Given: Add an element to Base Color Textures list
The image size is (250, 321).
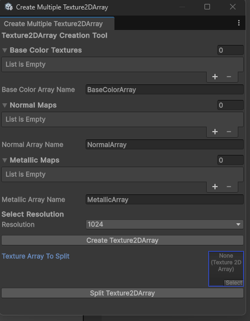Looking at the screenshot, I should pyautogui.click(x=215, y=77).
